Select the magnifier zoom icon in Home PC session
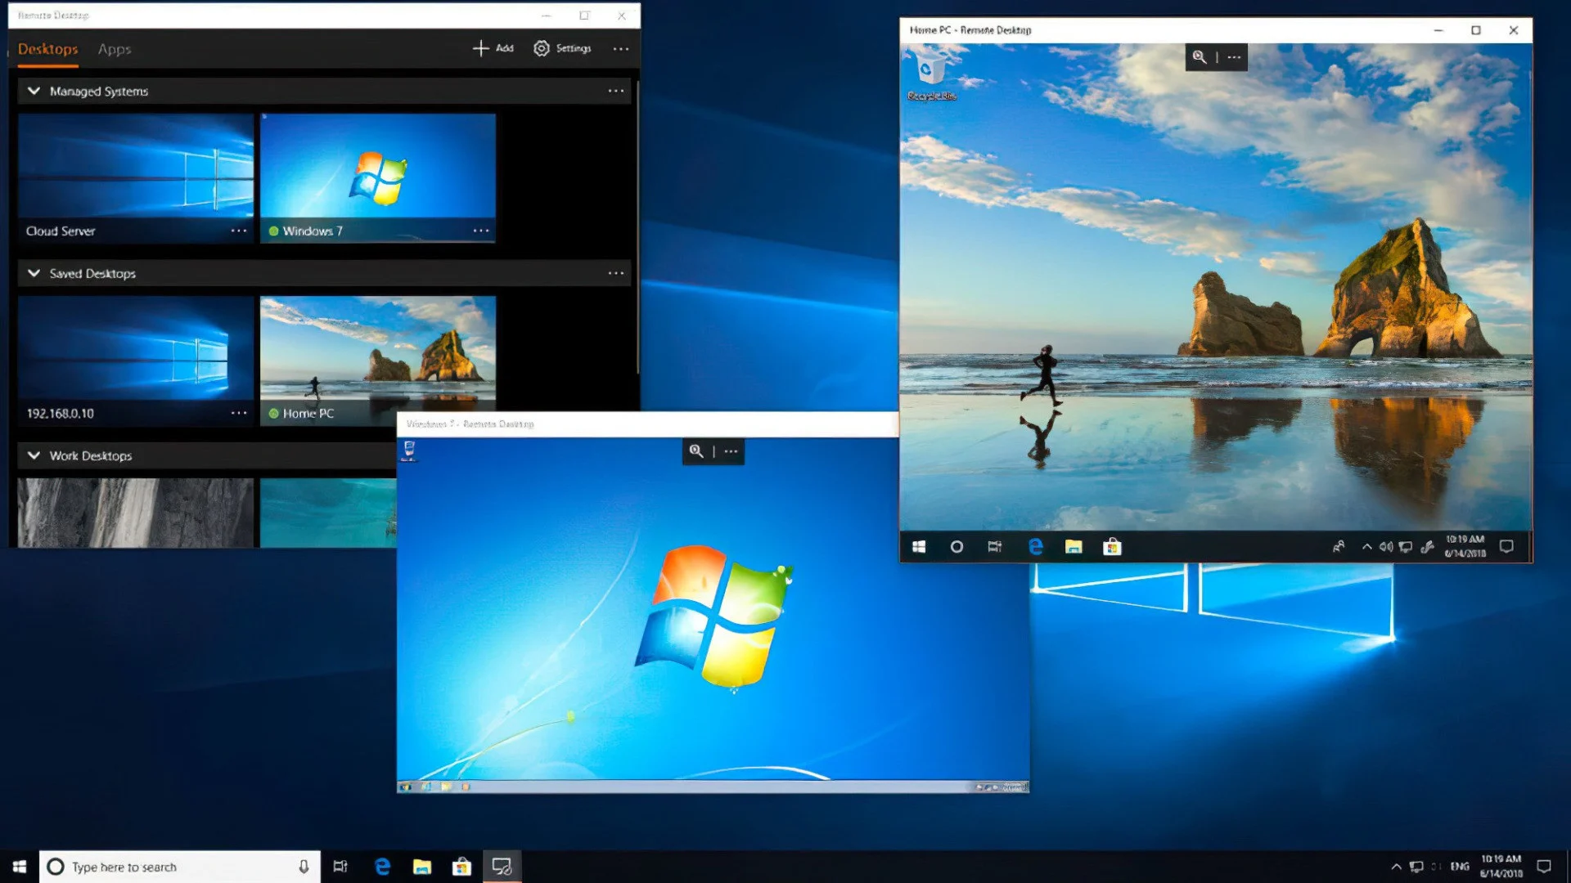This screenshot has height=883, width=1571. (1200, 57)
